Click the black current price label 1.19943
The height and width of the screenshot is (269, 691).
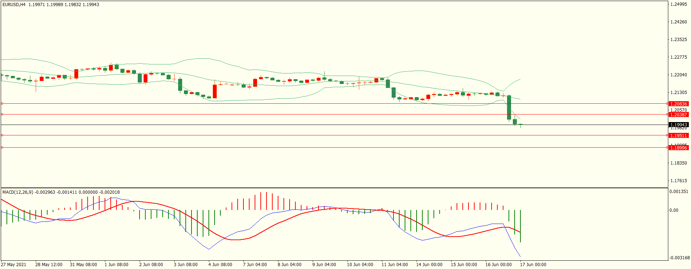pyautogui.click(x=678, y=125)
